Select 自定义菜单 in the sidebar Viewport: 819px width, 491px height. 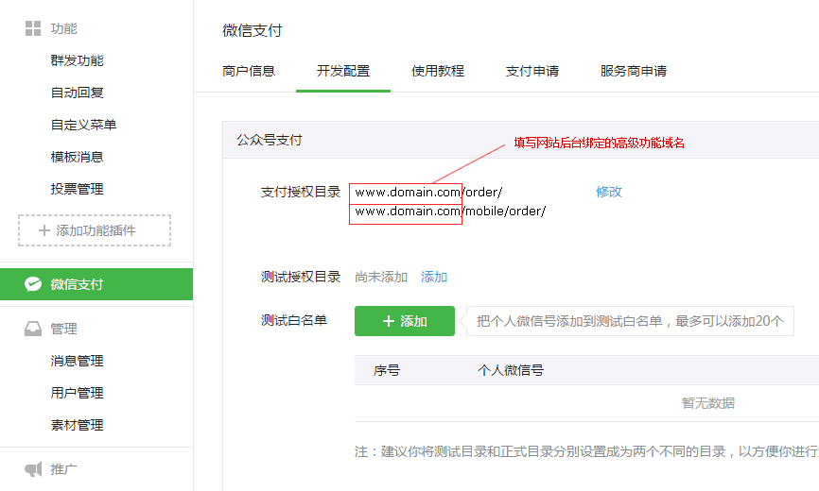pyautogui.click(x=83, y=125)
